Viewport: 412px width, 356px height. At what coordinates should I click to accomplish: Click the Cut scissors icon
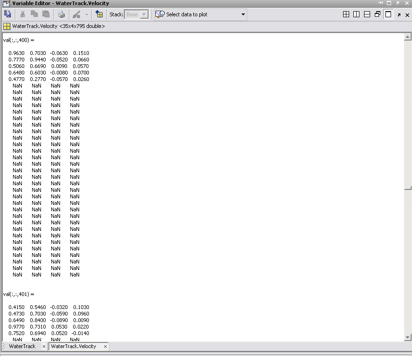point(22,14)
